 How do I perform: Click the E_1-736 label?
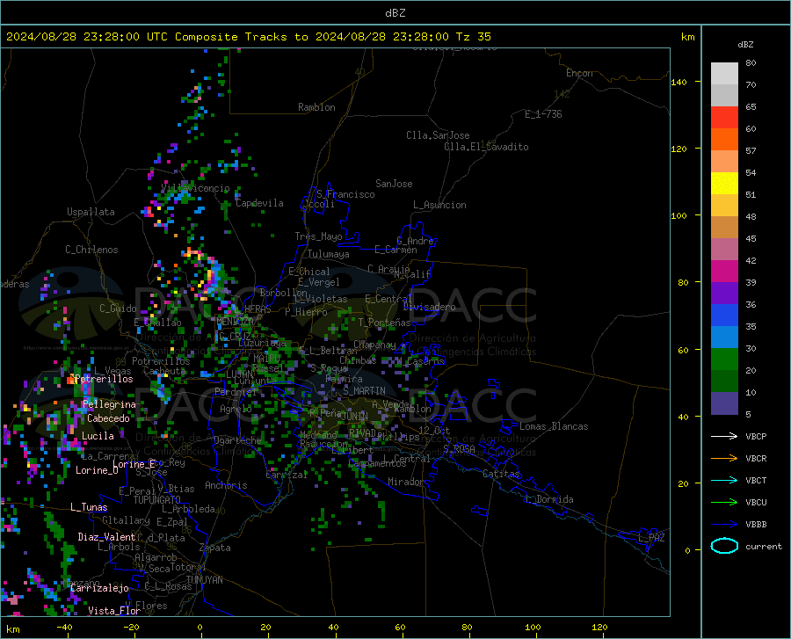[543, 114]
